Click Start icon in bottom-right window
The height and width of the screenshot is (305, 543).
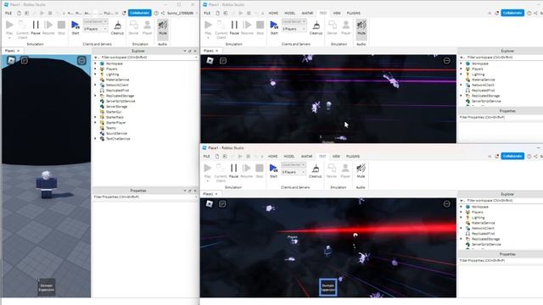(273, 170)
